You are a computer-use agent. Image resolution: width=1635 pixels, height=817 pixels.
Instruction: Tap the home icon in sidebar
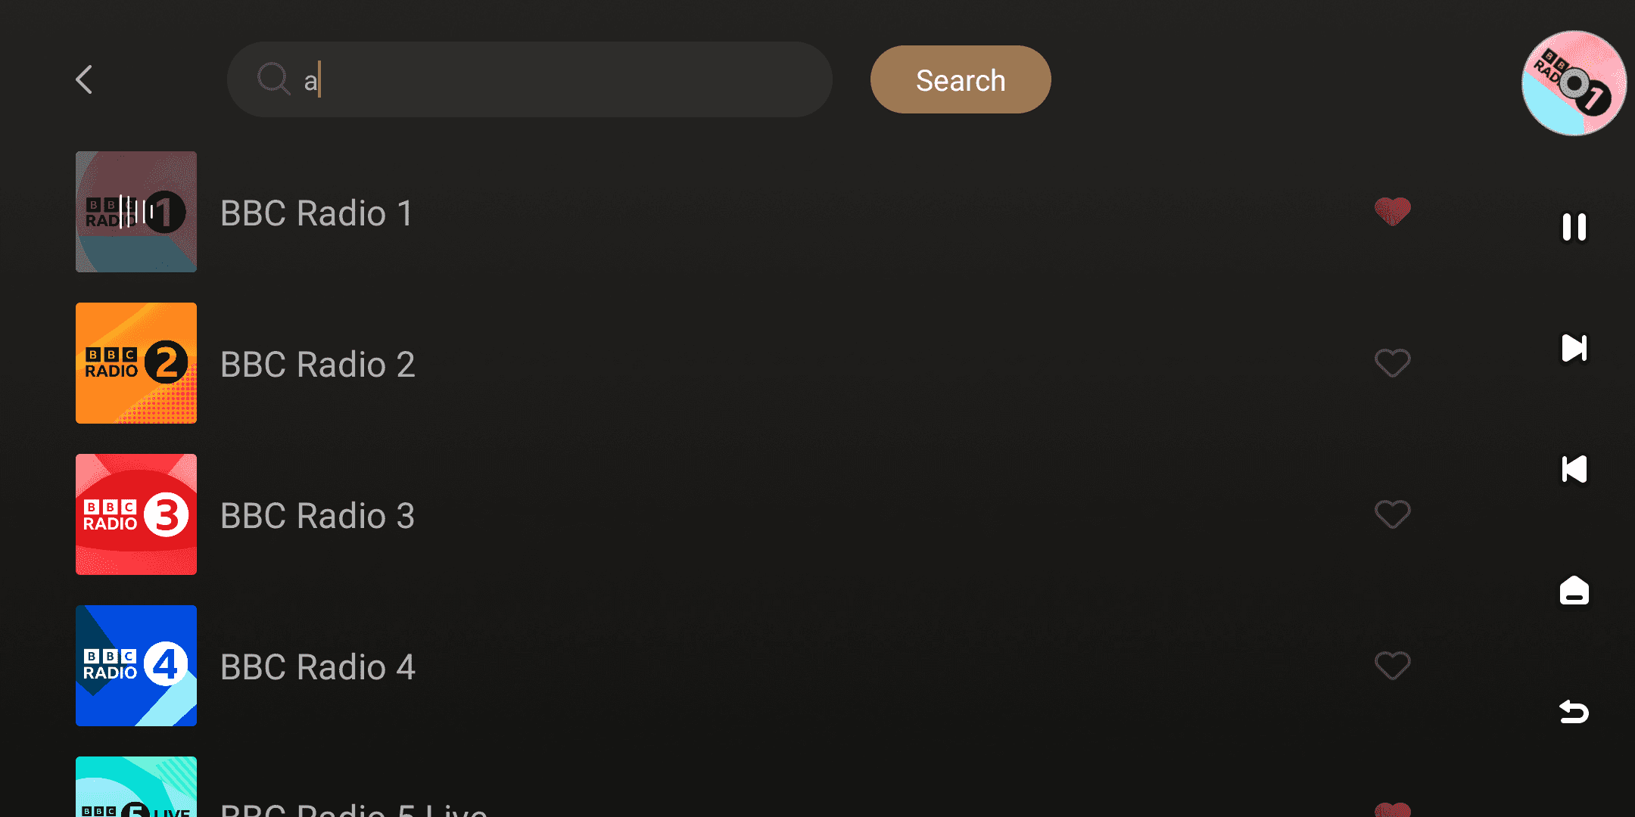pyautogui.click(x=1574, y=590)
